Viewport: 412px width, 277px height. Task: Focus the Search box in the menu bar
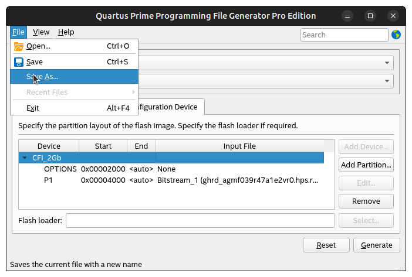pyautogui.click(x=344, y=35)
